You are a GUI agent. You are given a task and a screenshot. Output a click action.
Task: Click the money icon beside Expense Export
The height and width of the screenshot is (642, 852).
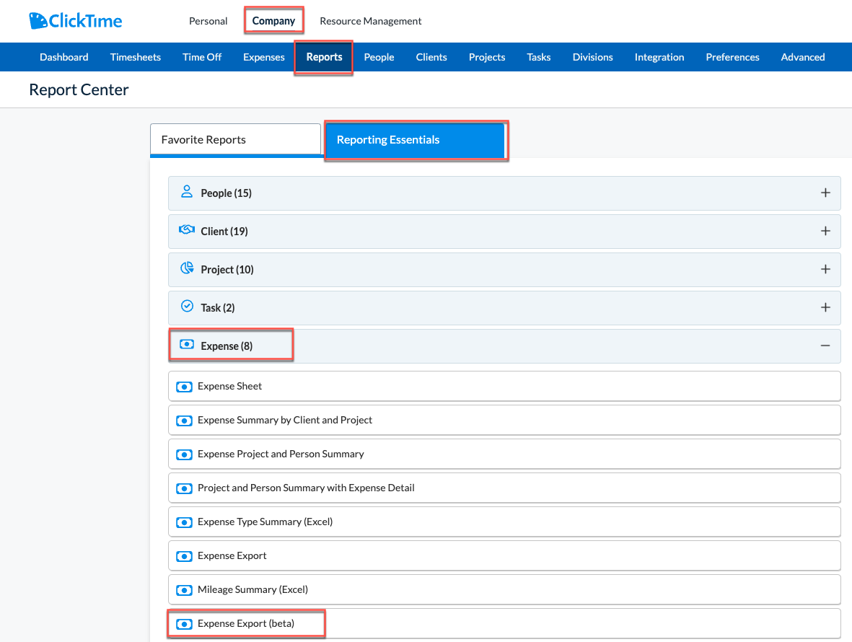tap(184, 557)
